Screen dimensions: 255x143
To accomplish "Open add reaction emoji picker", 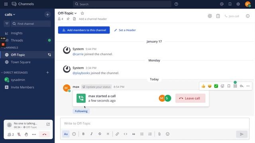I will click(x=222, y=86).
